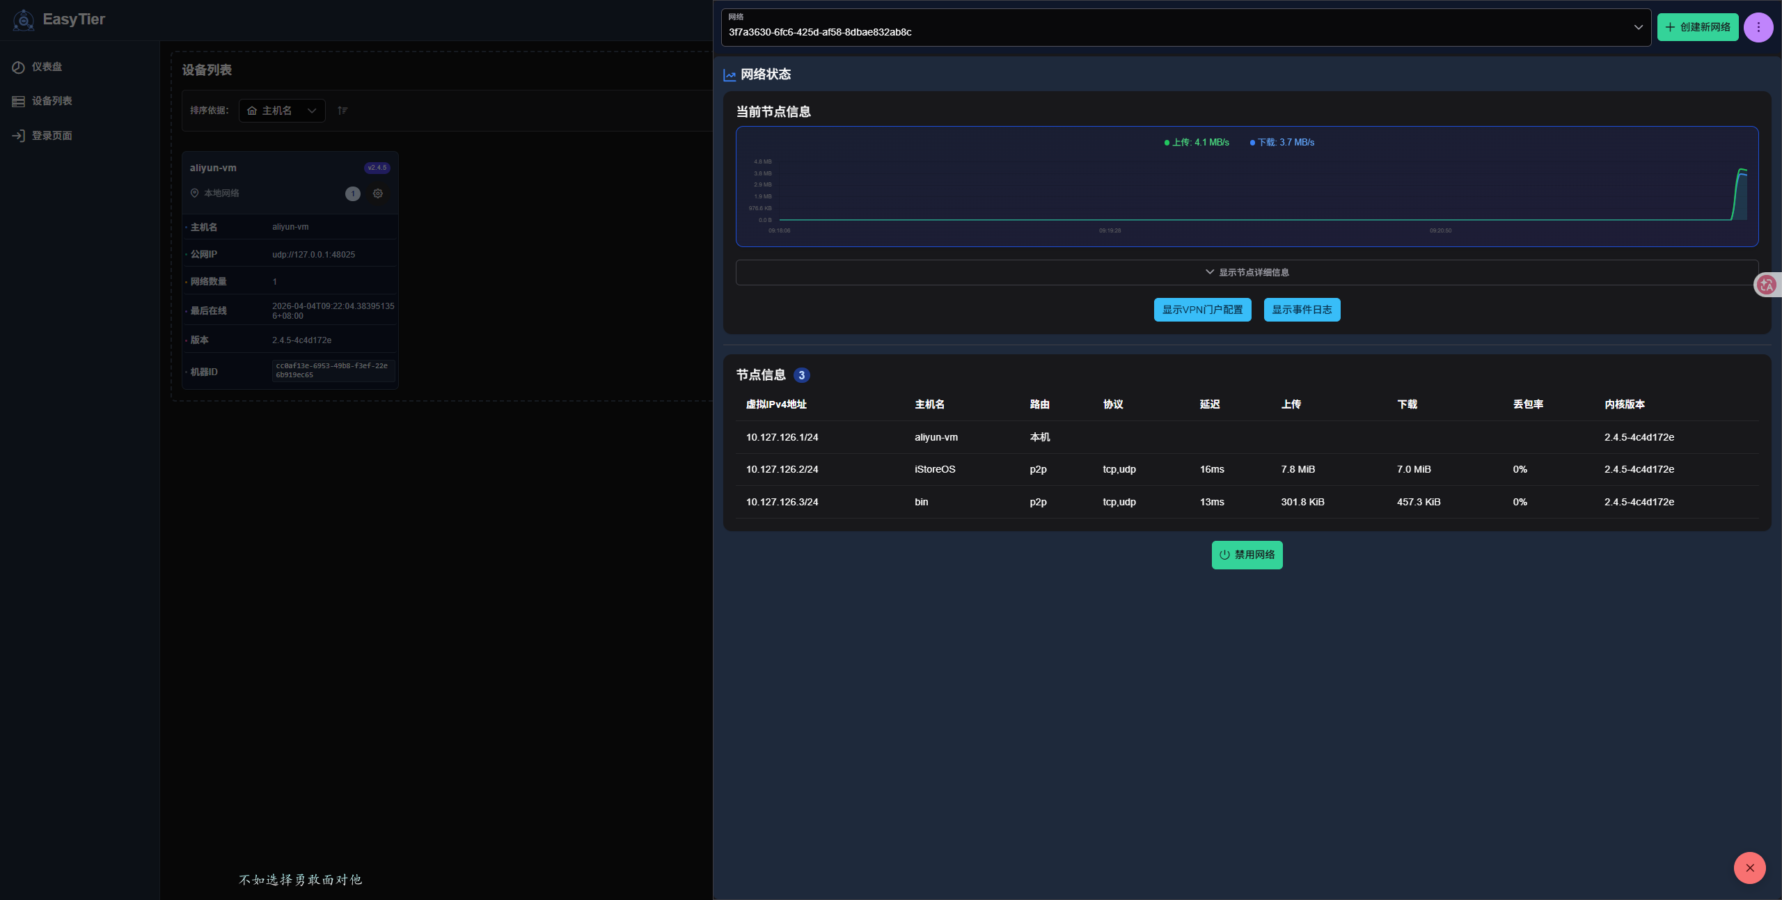Click the gear settings icon on aliyun-vm card
The height and width of the screenshot is (900, 1782).
click(378, 194)
